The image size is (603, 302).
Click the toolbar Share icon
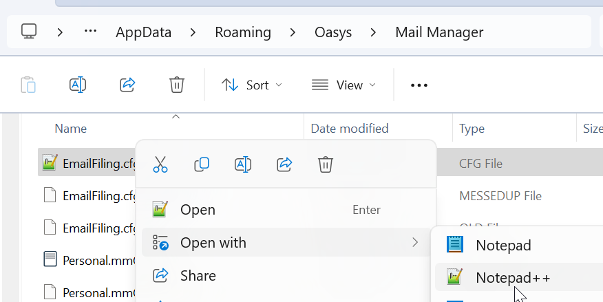(x=127, y=85)
